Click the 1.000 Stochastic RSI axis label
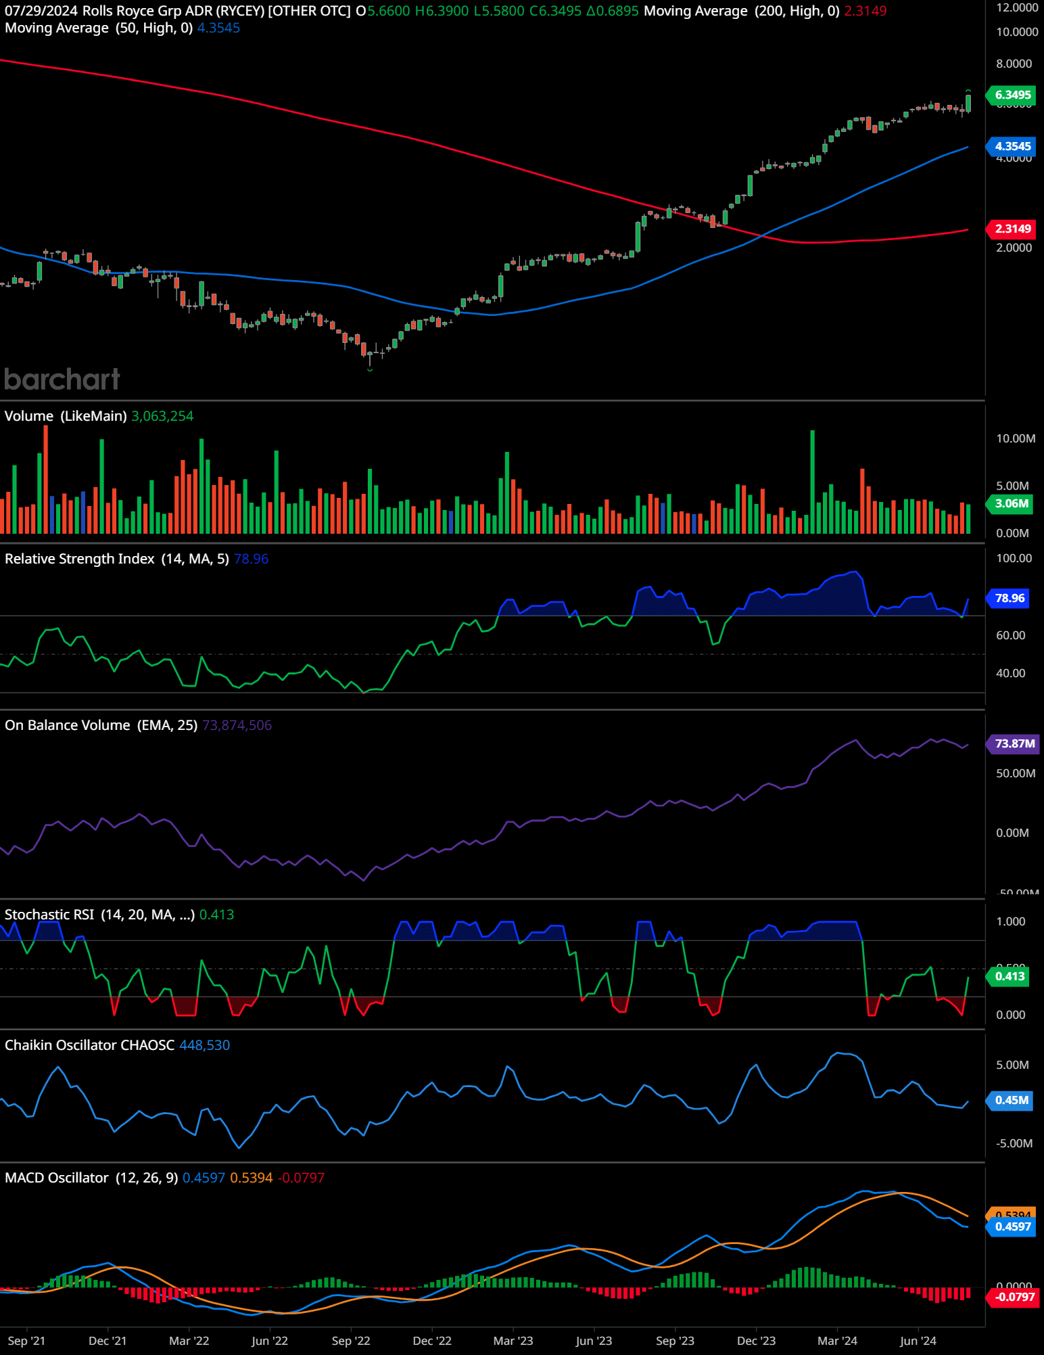Viewport: 1044px width, 1355px height. [x=1011, y=921]
